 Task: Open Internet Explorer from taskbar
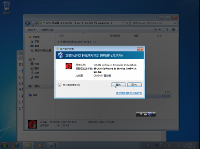pyautogui.click(x=17, y=146)
